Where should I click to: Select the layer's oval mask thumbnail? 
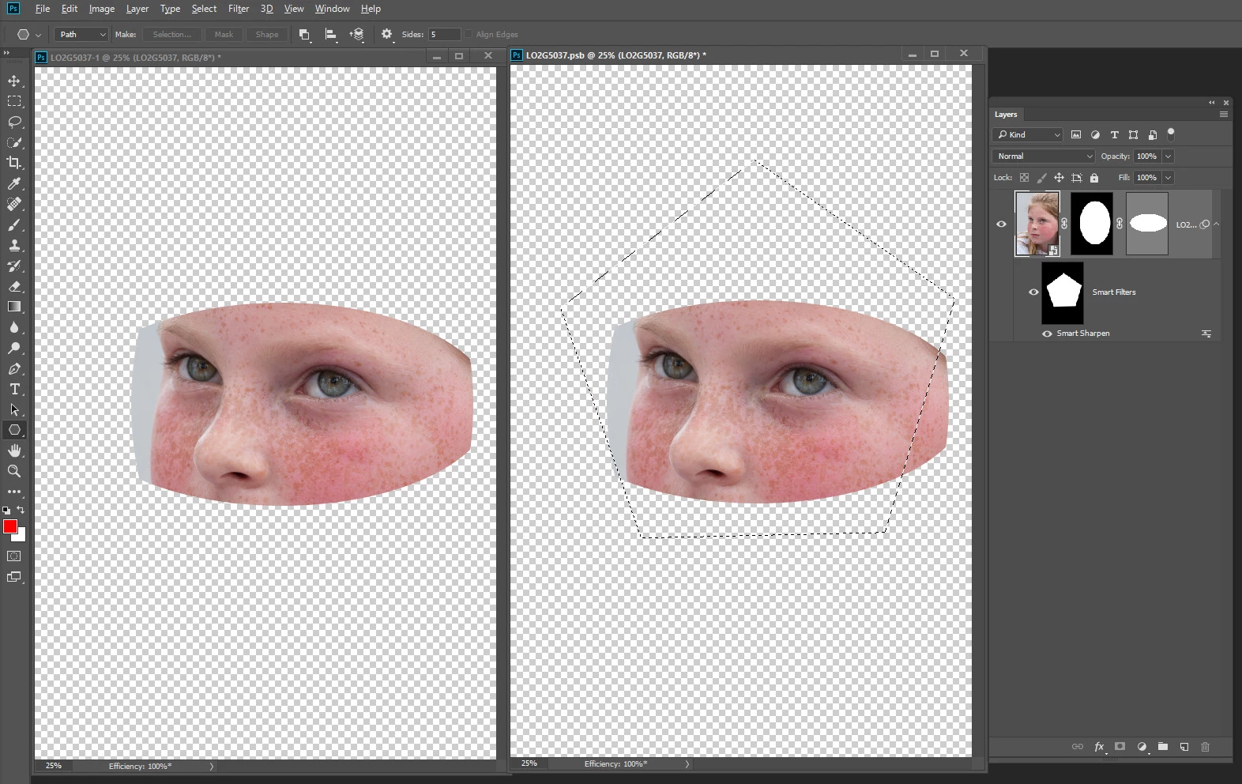(1092, 224)
